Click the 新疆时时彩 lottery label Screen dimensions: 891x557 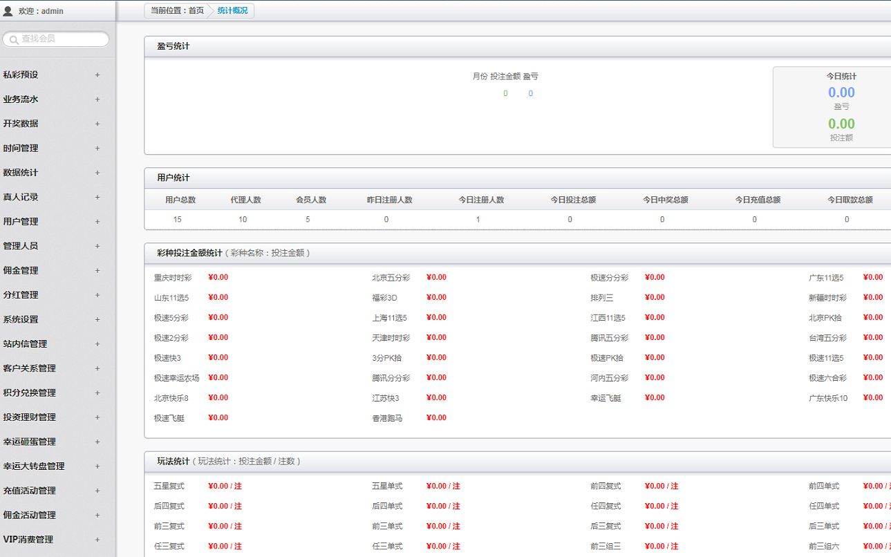828,298
